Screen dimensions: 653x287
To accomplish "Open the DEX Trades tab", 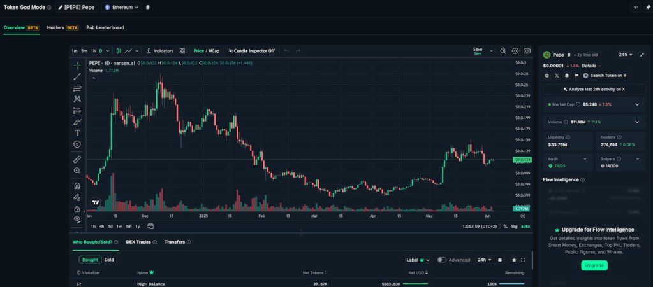I will [141, 242].
